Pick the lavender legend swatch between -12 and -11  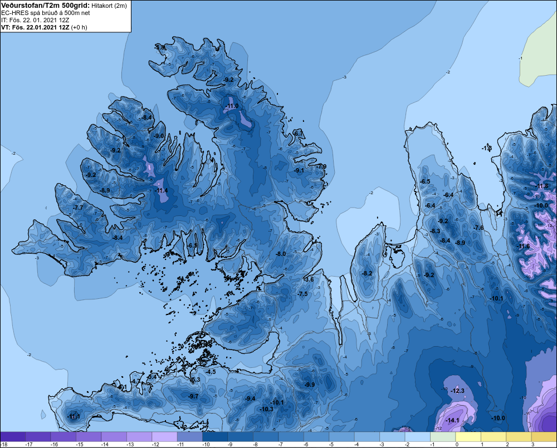(x=164, y=436)
